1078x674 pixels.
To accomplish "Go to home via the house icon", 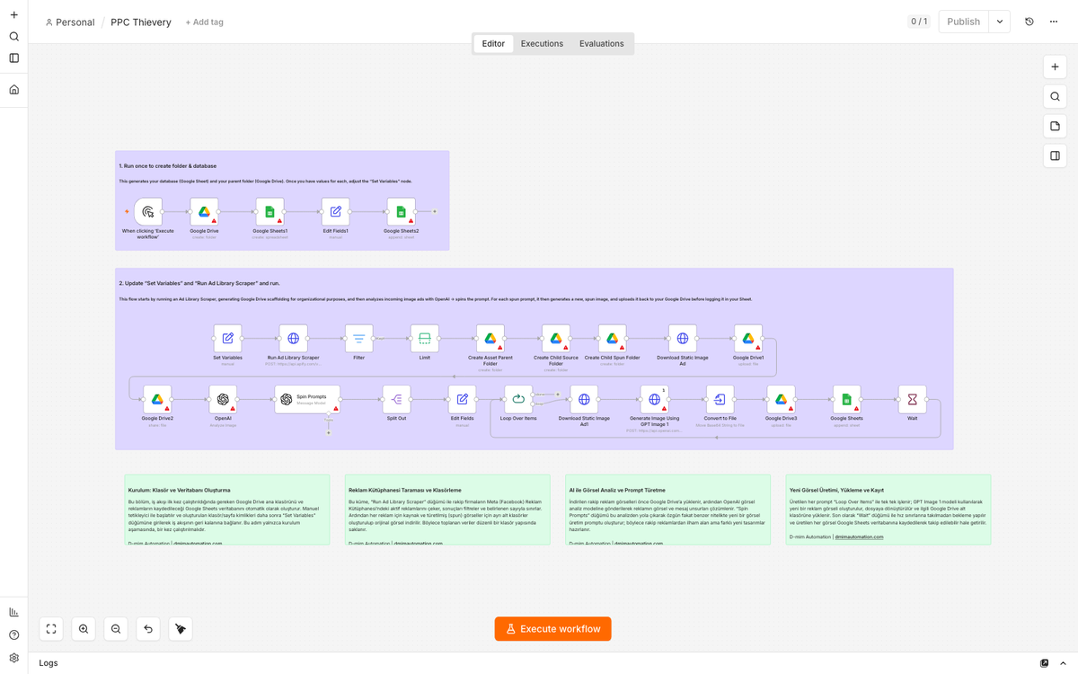I will (13, 90).
